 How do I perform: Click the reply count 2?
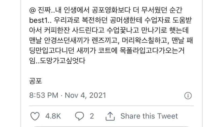pos(92,116)
